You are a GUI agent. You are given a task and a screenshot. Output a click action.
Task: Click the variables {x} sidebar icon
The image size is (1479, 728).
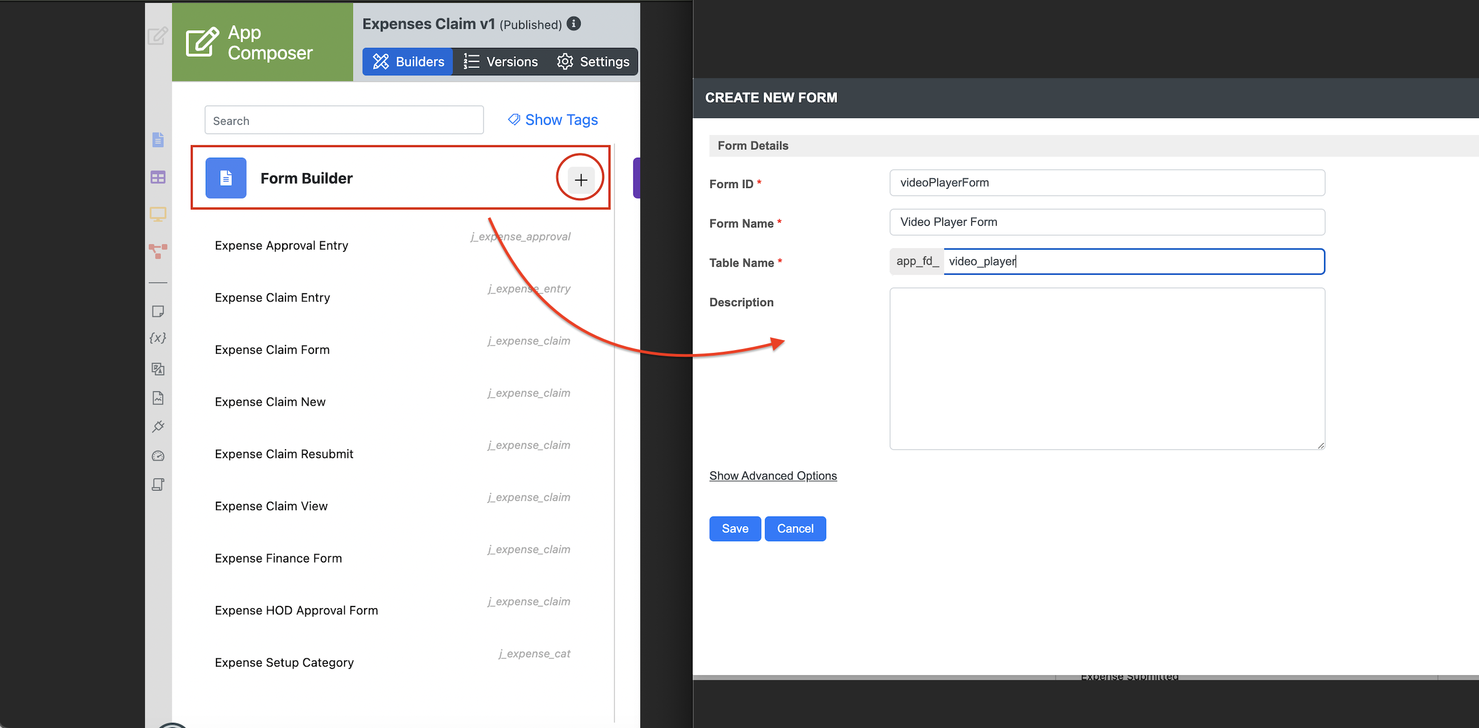tap(158, 338)
